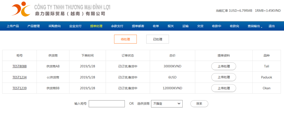Open the 上传产品 menu item

[x=13, y=26]
